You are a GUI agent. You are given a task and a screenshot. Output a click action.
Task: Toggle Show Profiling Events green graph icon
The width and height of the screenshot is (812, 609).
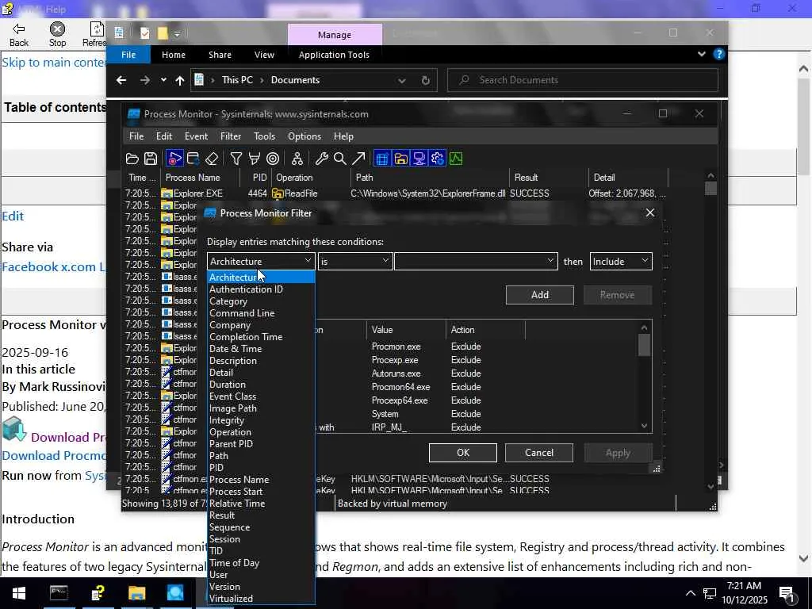456,159
